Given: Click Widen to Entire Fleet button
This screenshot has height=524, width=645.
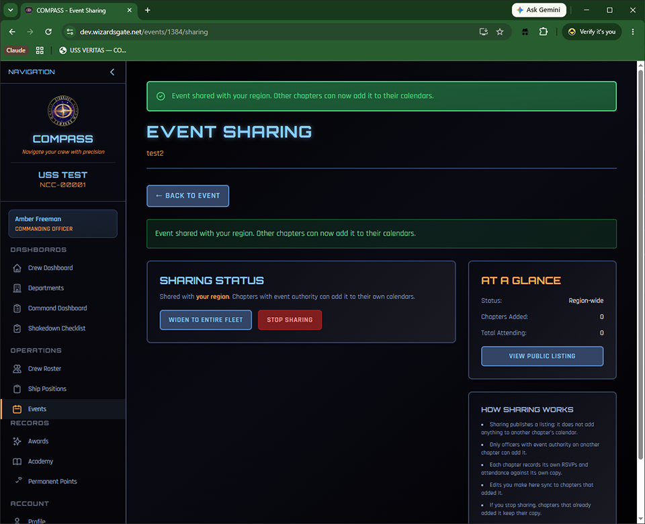Looking at the screenshot, I should (206, 320).
